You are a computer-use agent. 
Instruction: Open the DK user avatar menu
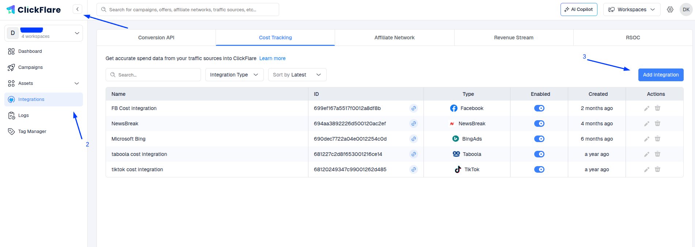(x=686, y=9)
